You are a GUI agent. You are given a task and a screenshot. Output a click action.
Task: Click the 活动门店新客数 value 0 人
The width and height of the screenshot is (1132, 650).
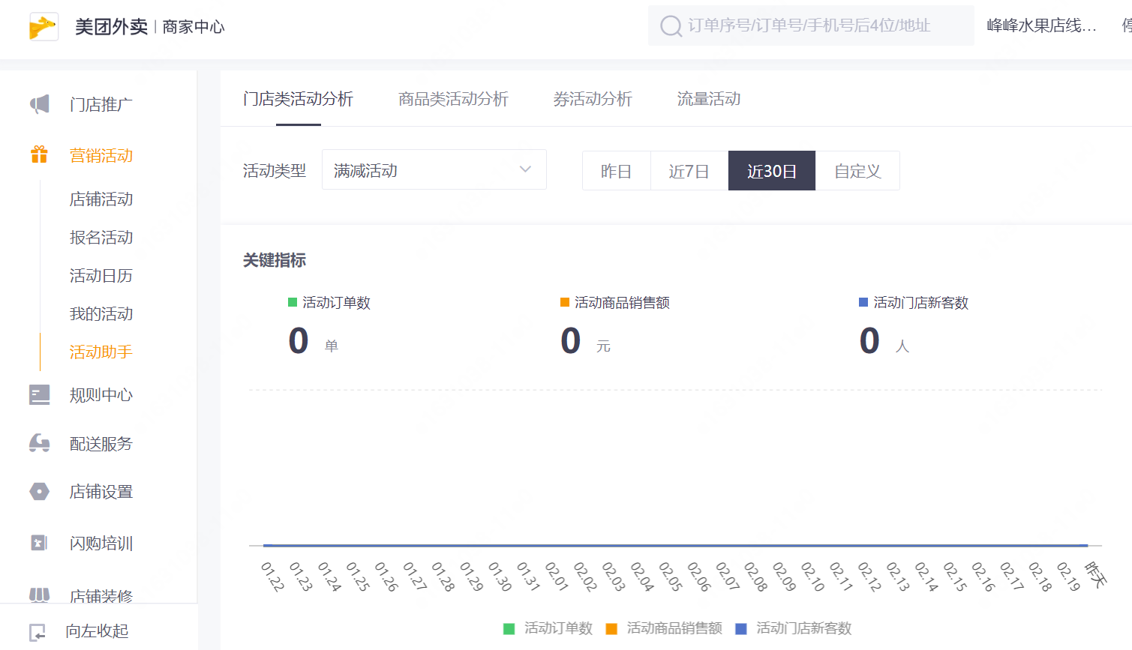click(x=884, y=341)
